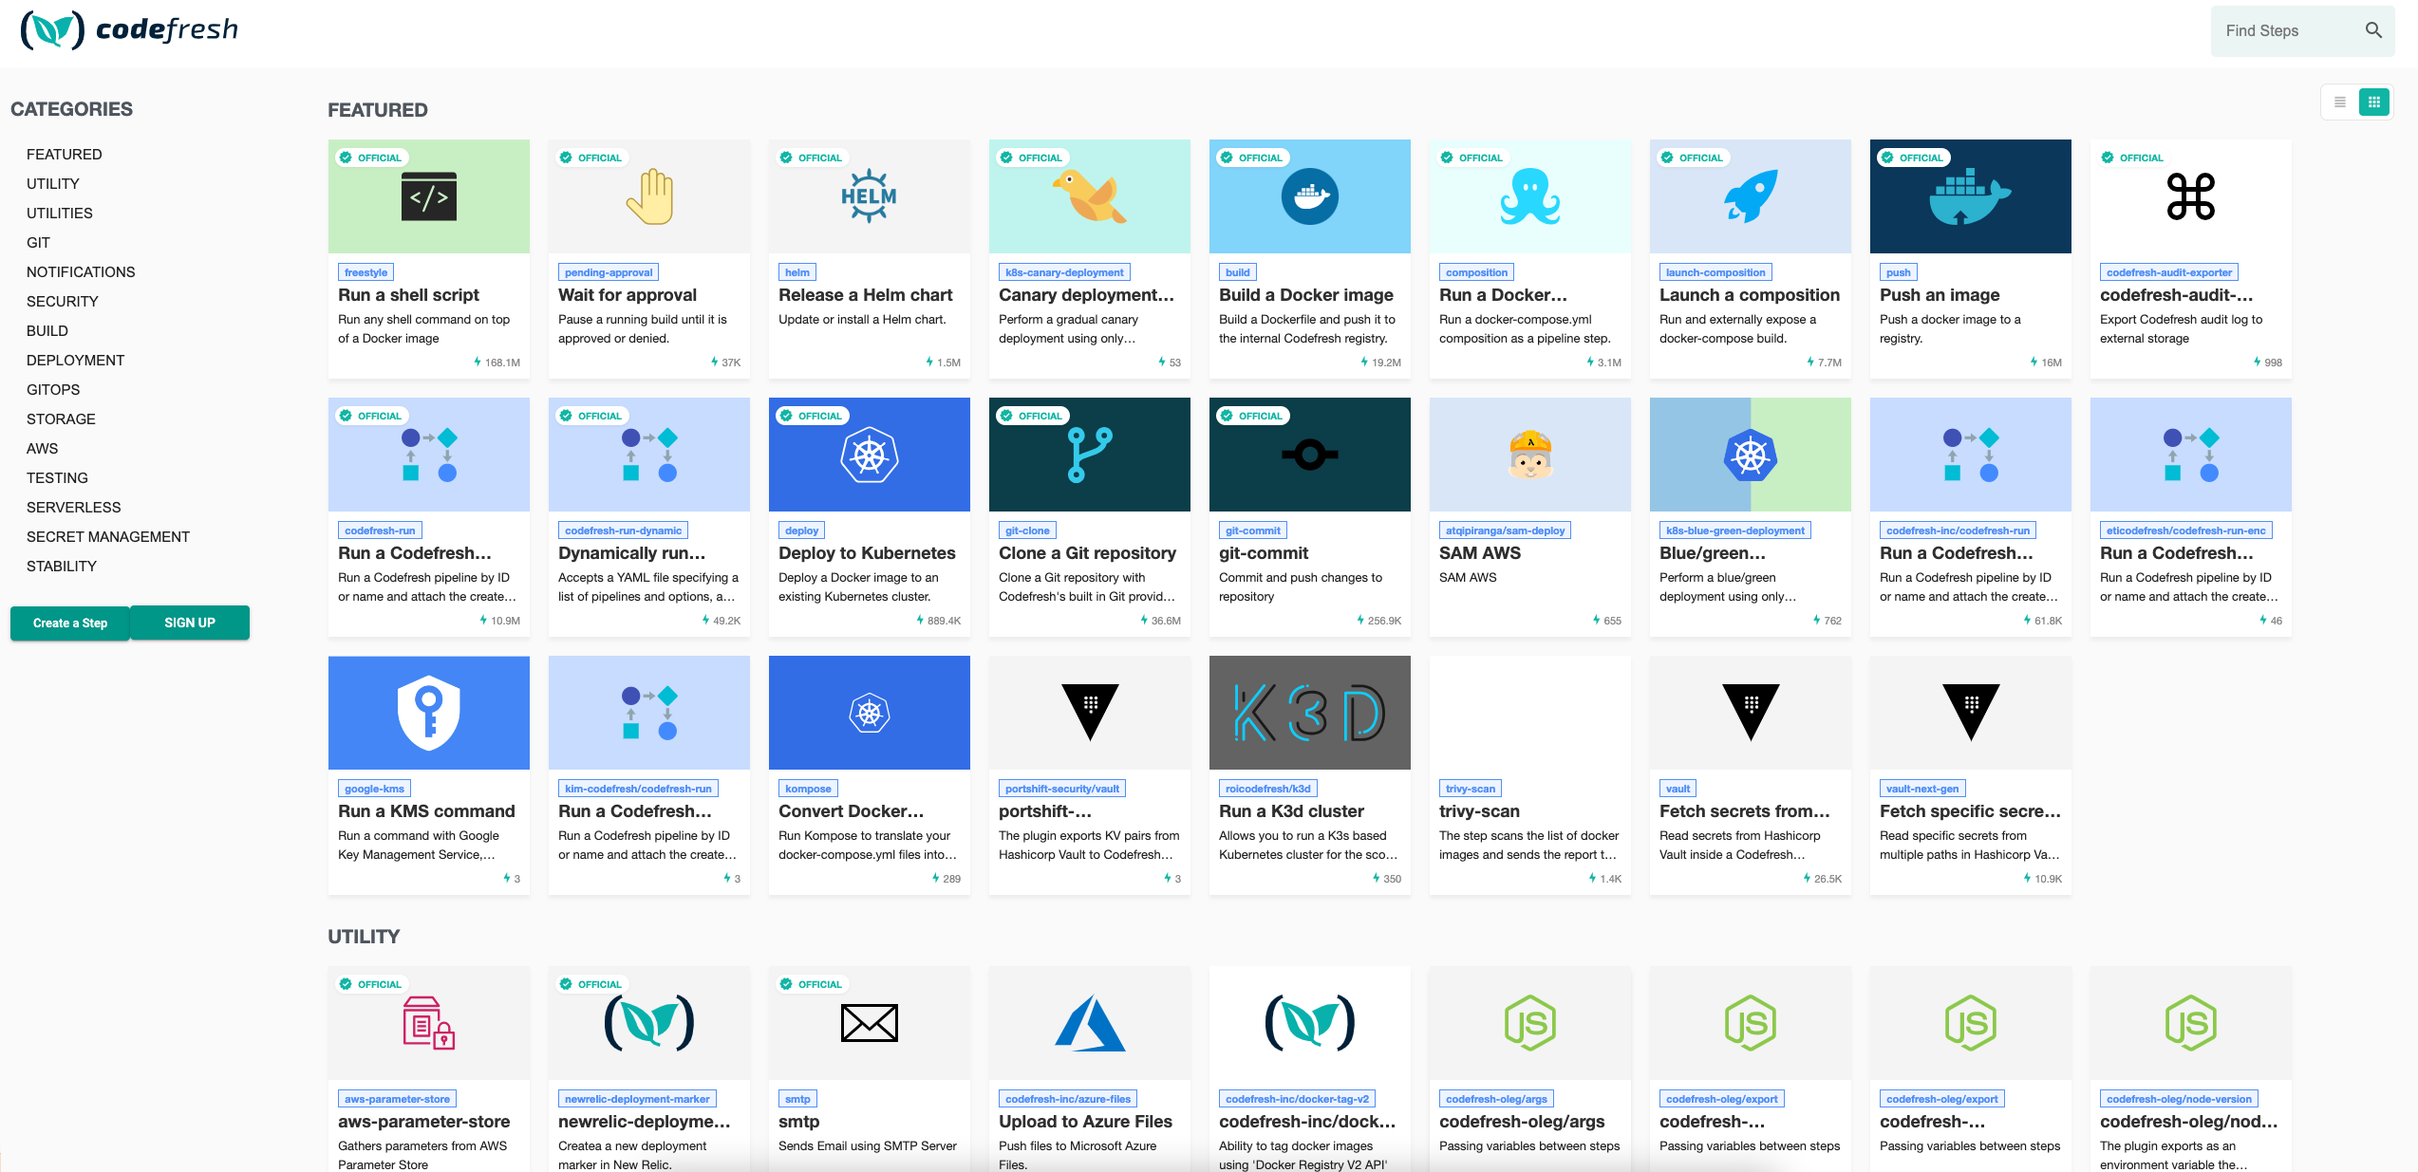
Task: Open the Build a Docker image title
Action: point(1305,295)
